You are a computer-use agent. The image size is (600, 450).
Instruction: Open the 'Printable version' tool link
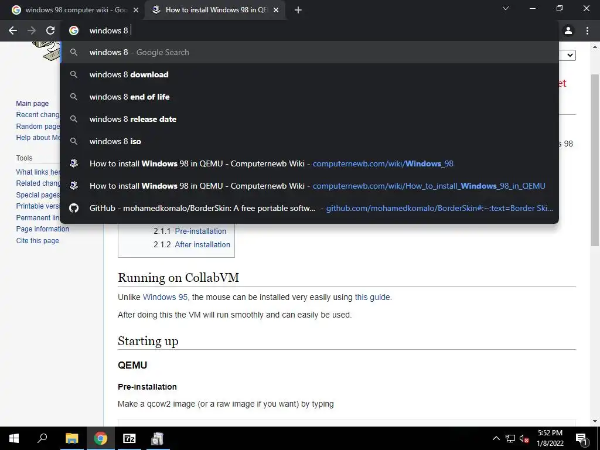38,206
